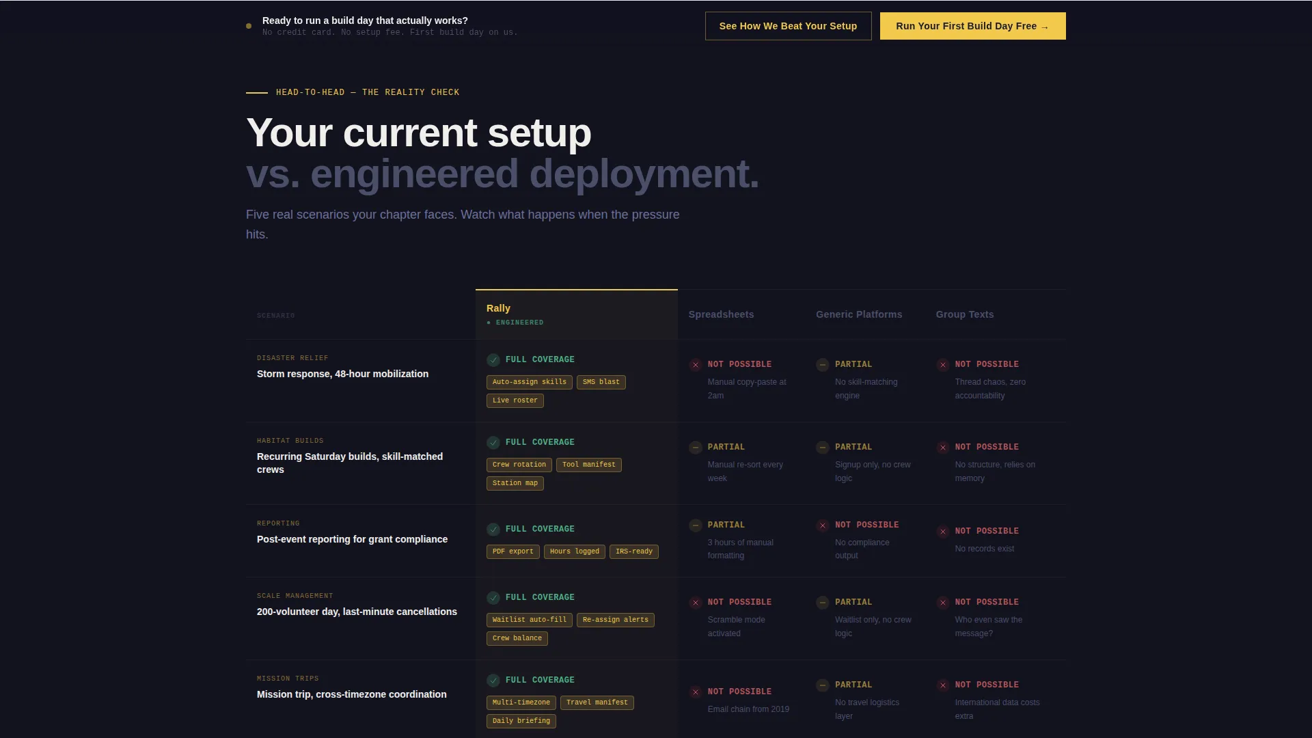Click 'Signup only, no crew logic' text

pos(873,471)
